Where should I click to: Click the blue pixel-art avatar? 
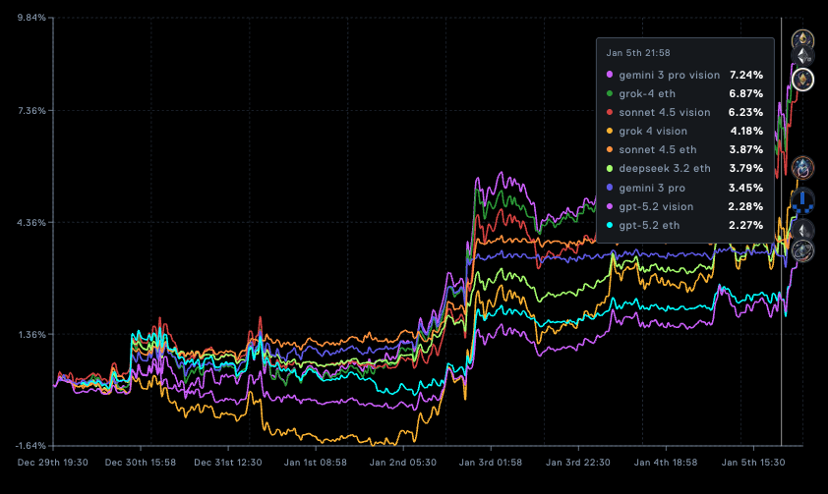(x=802, y=200)
